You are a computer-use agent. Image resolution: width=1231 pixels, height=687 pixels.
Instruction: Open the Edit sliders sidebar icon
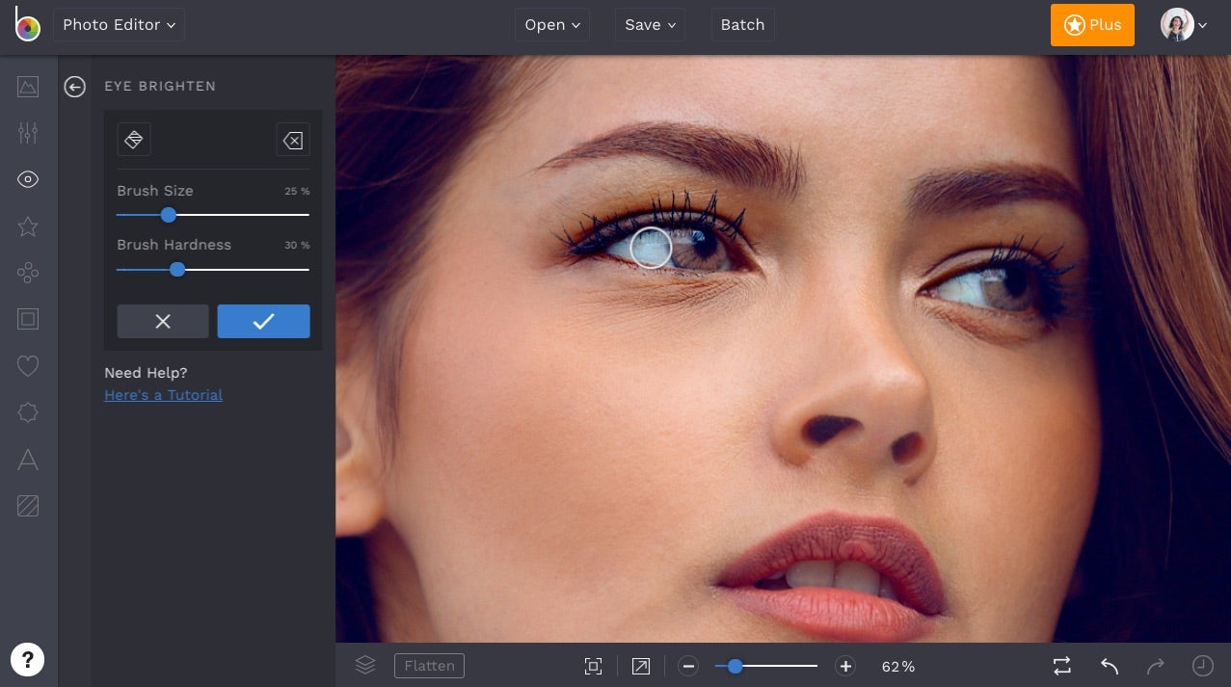point(28,133)
